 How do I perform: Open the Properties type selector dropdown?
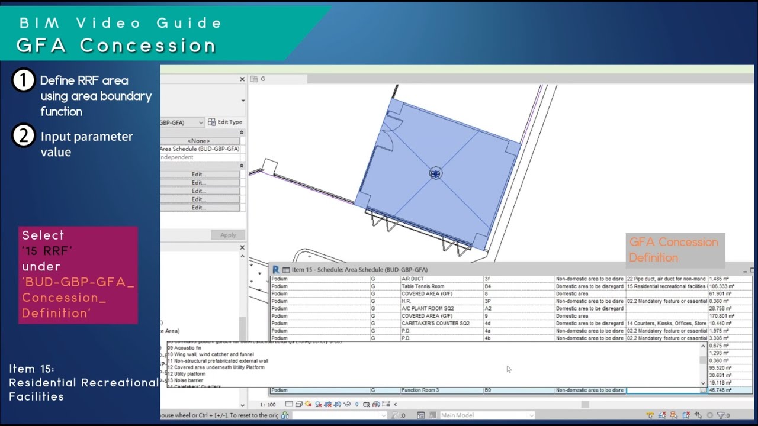(x=243, y=101)
